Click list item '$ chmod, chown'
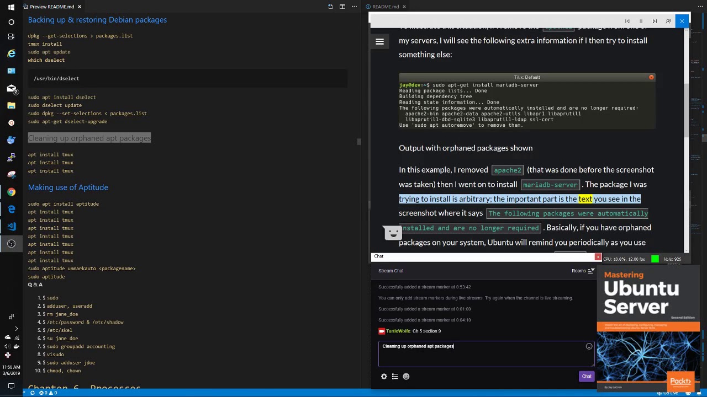The width and height of the screenshot is (707, 397). [62, 371]
